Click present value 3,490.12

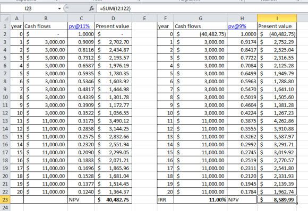click(x=113, y=121)
